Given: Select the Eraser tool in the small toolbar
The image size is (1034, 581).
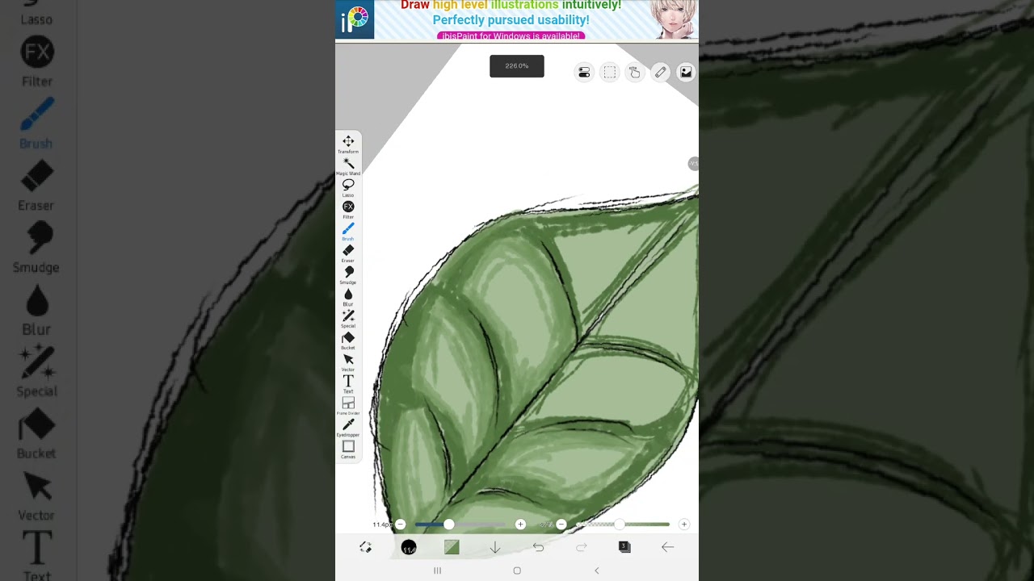Looking at the screenshot, I should [x=348, y=253].
